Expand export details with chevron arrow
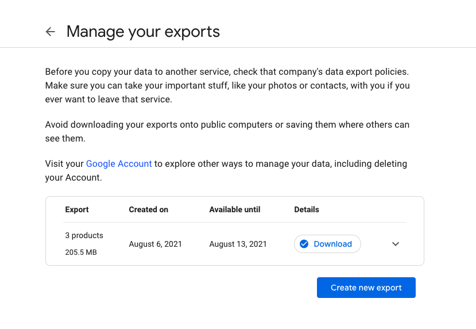Screen dimensions: 476x329 pyautogui.click(x=395, y=244)
